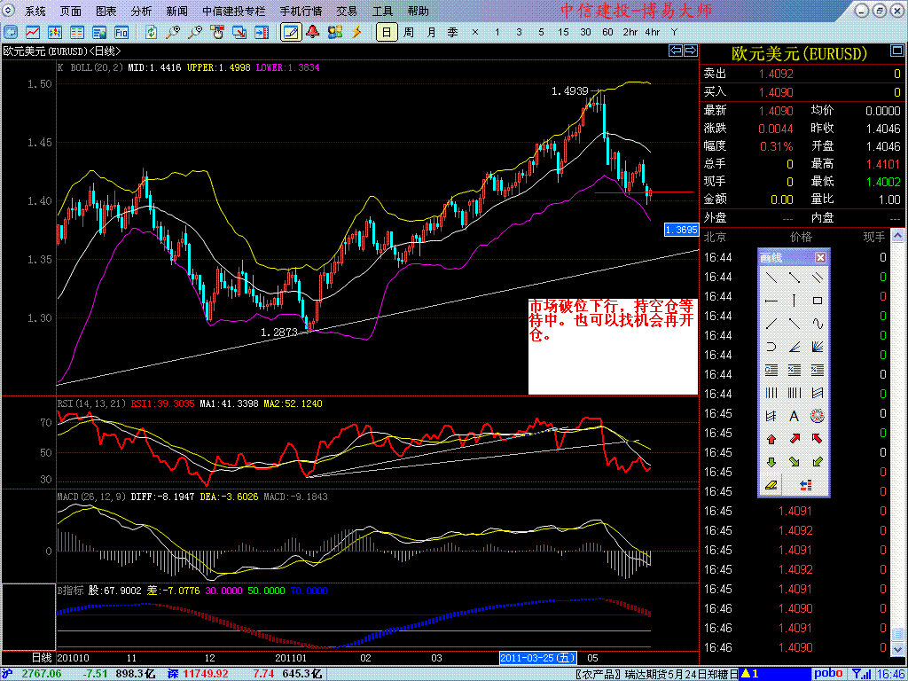Switch to 月 monthly period

click(431, 33)
